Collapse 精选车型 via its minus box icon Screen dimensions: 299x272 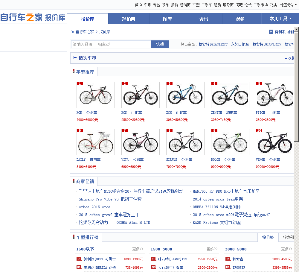75,58
